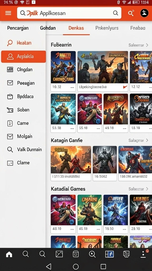Select the highlighted Arplakia sidebar item

(x=23, y=57)
